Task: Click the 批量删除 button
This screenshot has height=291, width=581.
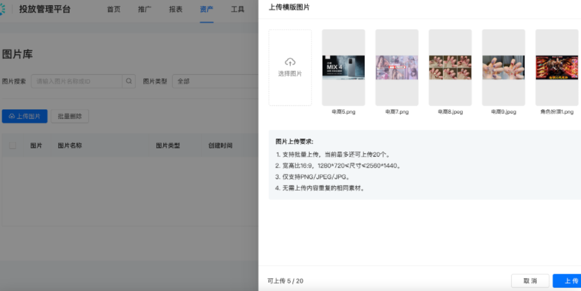Action: (70, 116)
